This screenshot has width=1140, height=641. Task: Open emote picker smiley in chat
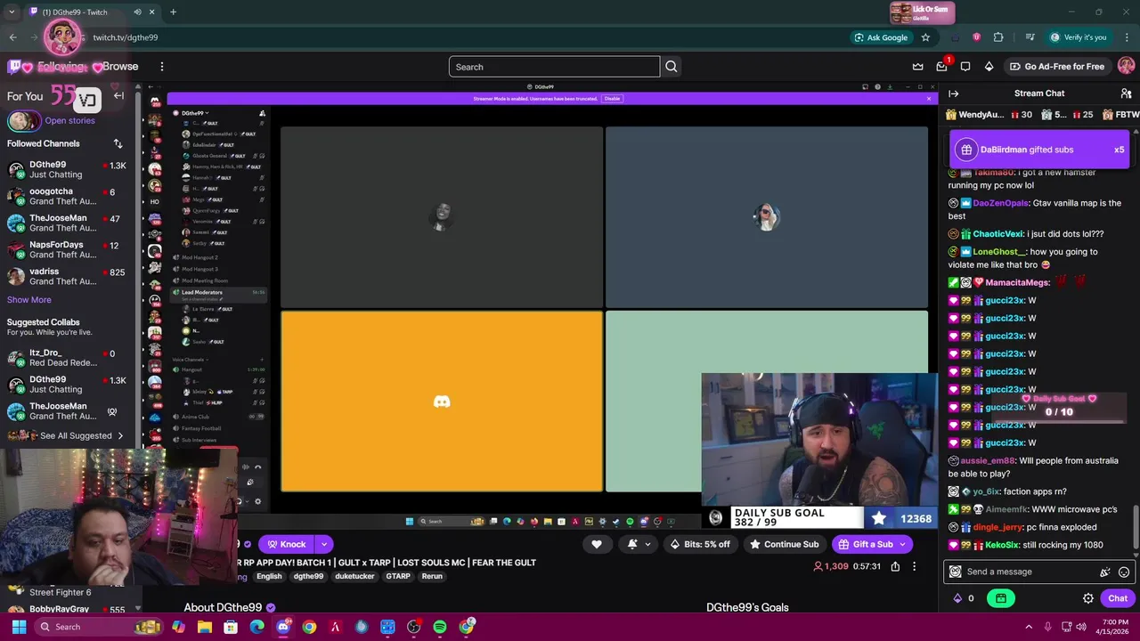pyautogui.click(x=1124, y=572)
